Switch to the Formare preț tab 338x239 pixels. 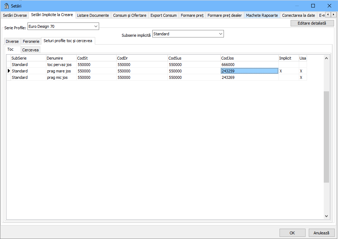pos(192,15)
